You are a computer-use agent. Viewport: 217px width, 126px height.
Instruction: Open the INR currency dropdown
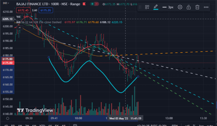click(6, 3)
